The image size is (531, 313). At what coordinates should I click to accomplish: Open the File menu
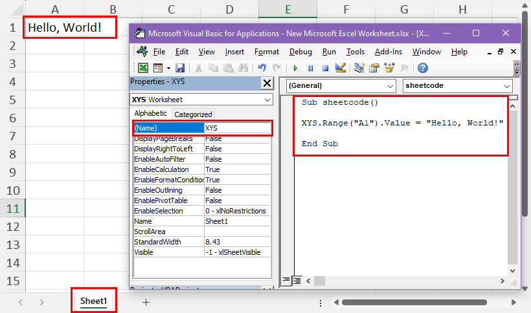click(159, 52)
